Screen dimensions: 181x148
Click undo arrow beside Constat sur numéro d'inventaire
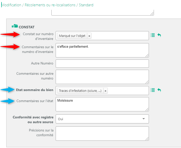point(159,35)
